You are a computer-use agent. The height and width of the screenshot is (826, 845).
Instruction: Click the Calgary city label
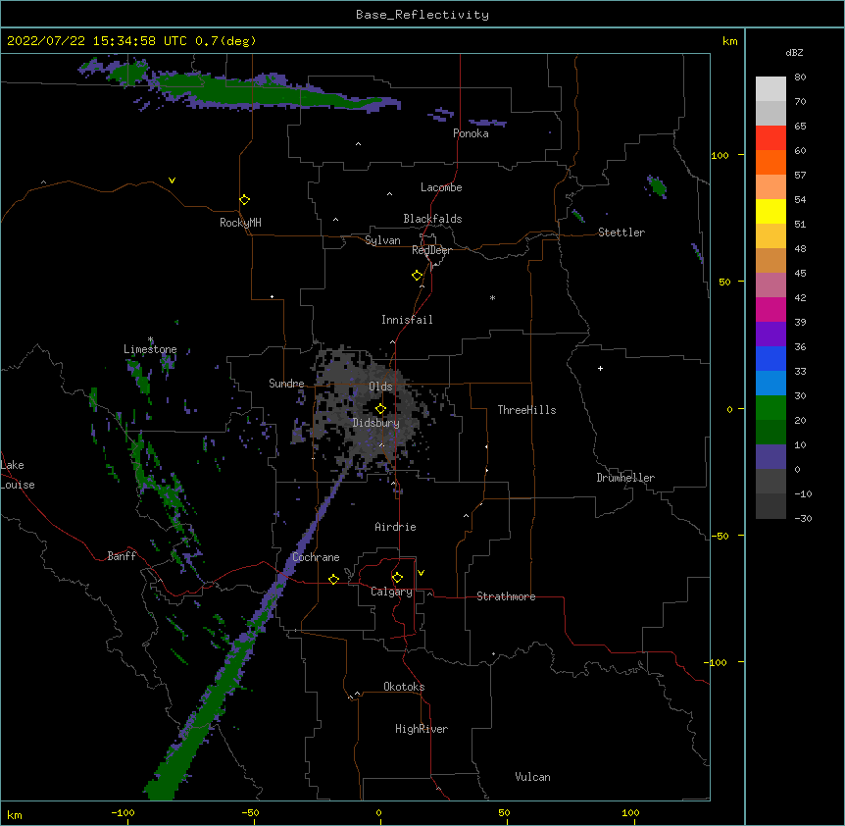click(x=392, y=592)
